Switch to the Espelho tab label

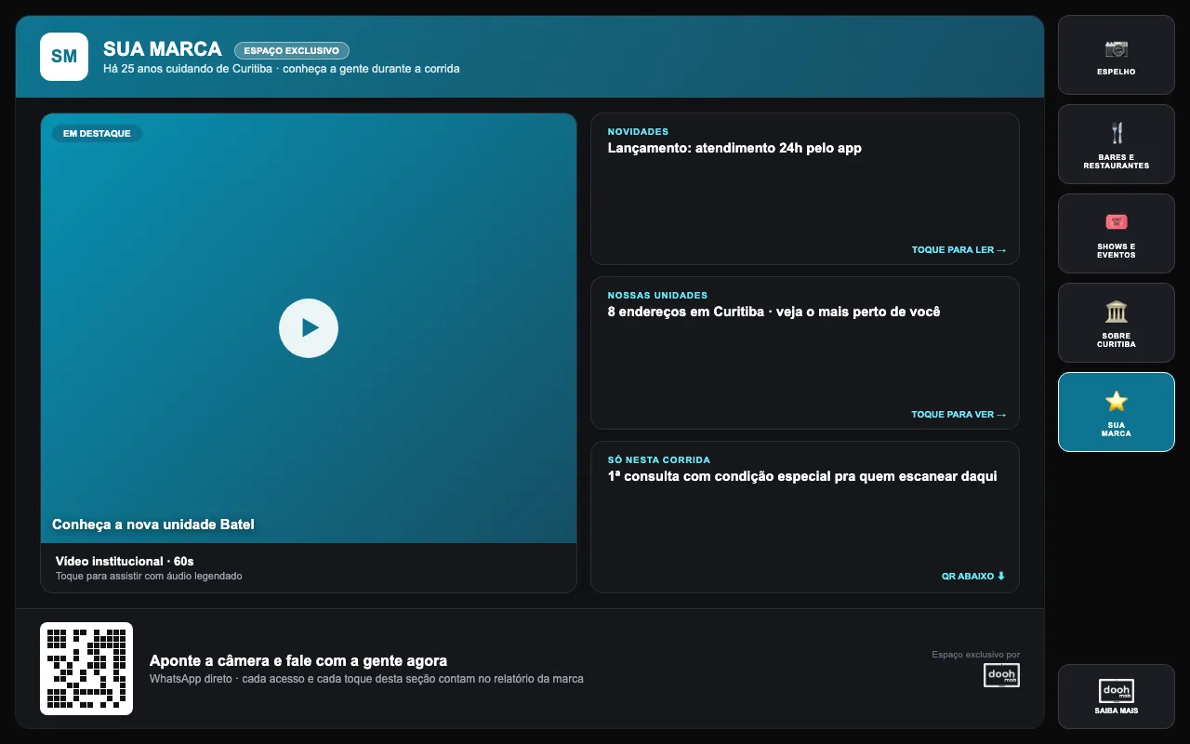pyautogui.click(x=1116, y=72)
